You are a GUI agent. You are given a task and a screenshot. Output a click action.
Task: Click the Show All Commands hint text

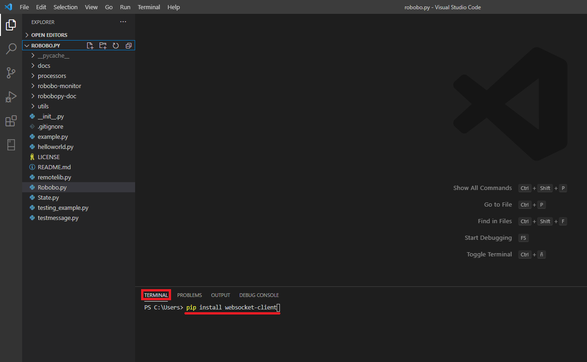pyautogui.click(x=482, y=188)
